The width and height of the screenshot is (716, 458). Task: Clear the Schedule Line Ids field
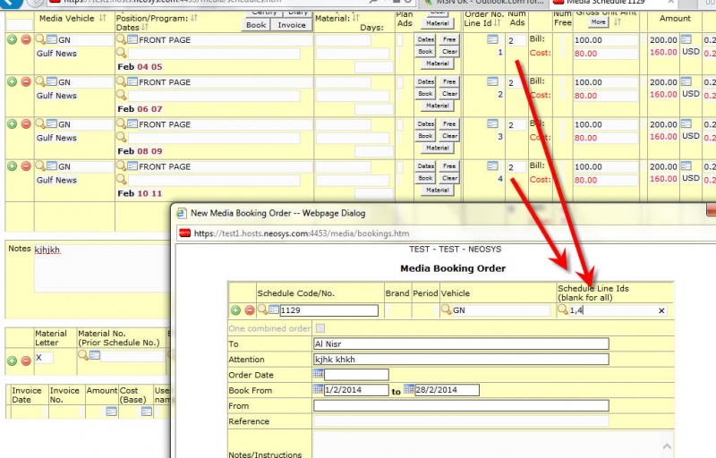[661, 310]
